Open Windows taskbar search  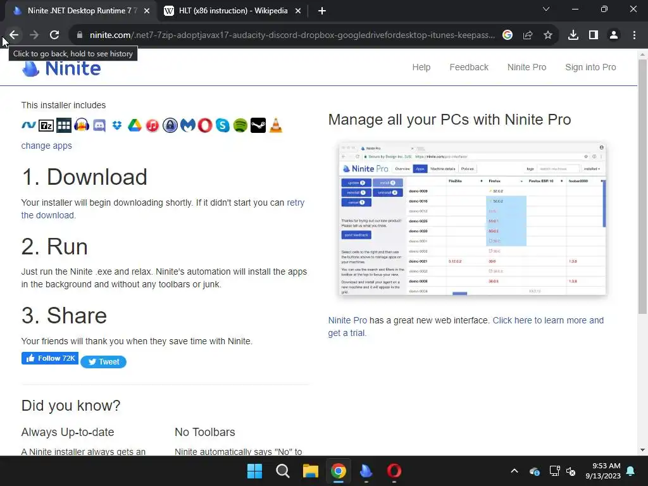(x=283, y=471)
